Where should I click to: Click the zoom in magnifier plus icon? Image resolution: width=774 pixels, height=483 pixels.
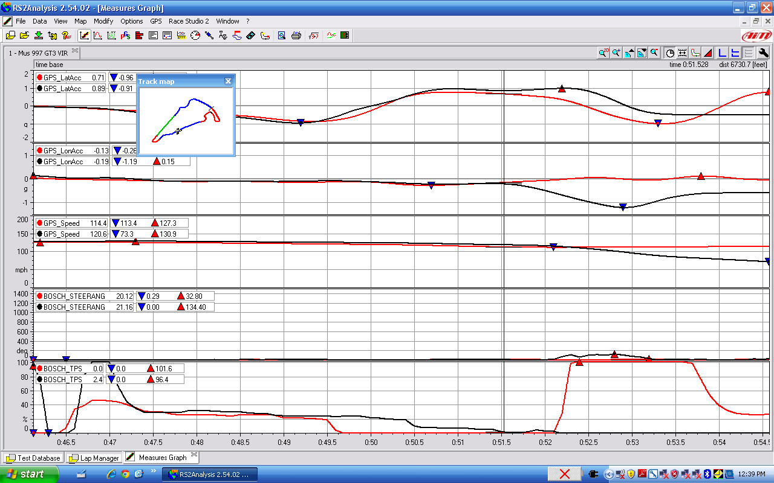616,53
